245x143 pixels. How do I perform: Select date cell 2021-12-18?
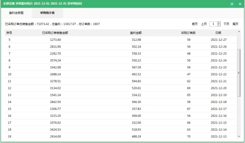tap(219, 102)
